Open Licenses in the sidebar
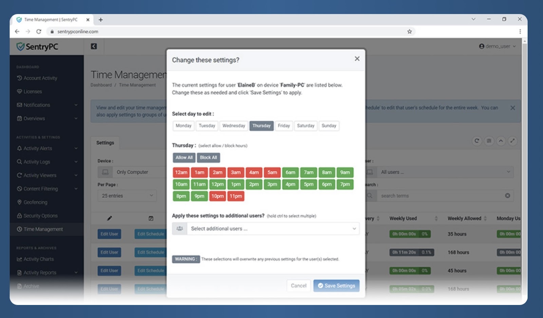 pos(30,92)
